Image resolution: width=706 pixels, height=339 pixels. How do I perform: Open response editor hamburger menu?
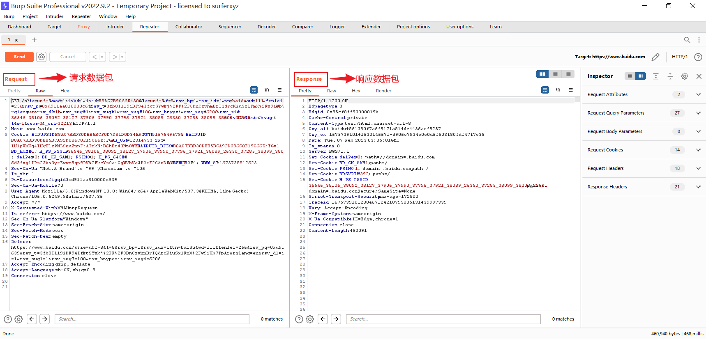(x=571, y=90)
